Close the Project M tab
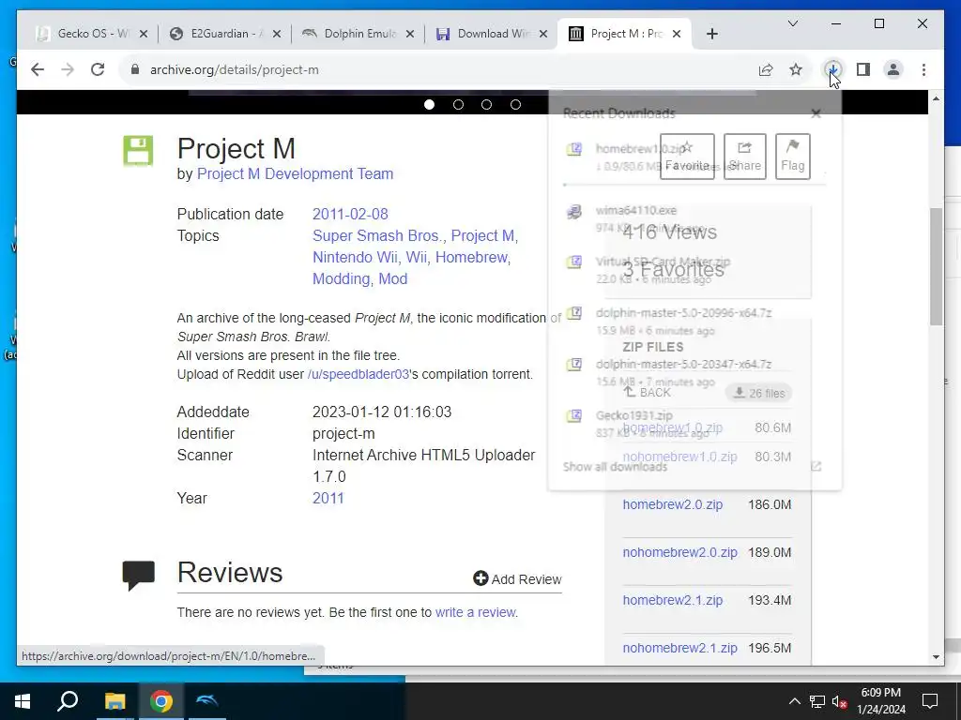The image size is (961, 720). 677,34
